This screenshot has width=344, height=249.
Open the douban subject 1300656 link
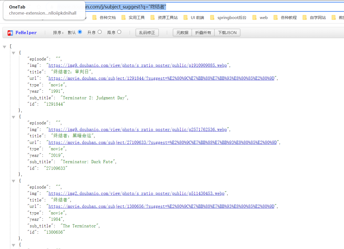pos(162,206)
